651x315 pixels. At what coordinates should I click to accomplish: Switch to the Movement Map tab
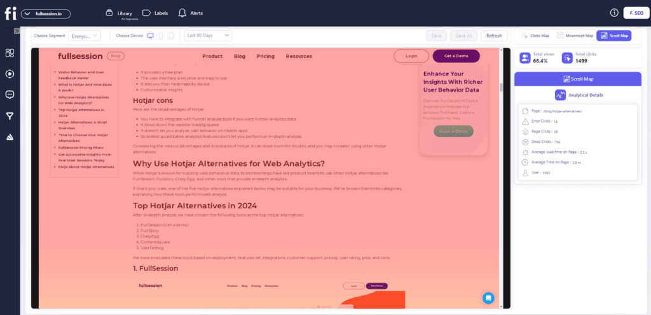point(575,36)
